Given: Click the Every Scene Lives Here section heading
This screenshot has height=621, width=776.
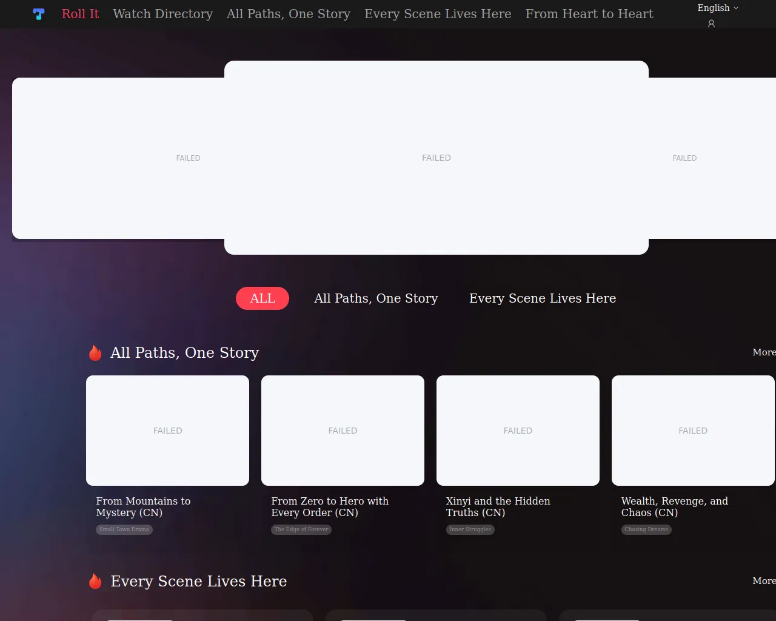Looking at the screenshot, I should 199,582.
